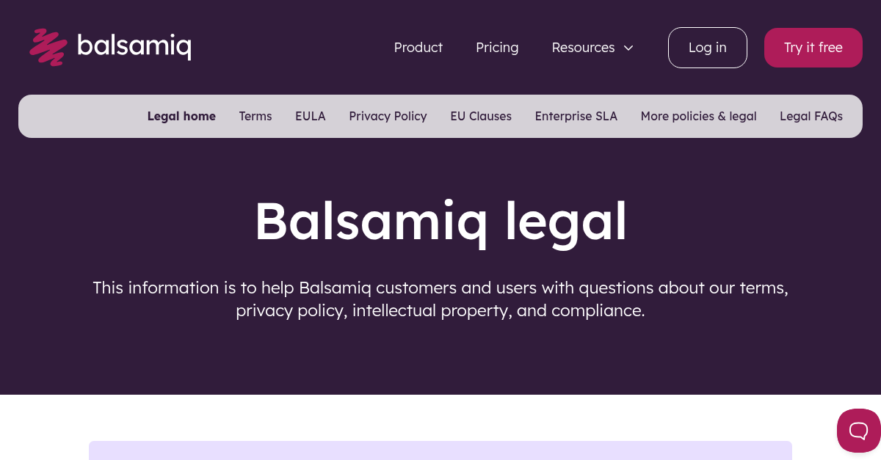Navigate to the Pricing page

[497, 47]
